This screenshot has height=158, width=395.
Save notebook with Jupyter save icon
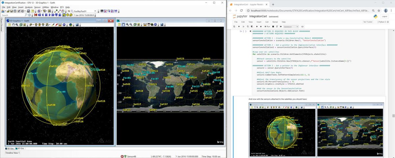pos(234,27)
